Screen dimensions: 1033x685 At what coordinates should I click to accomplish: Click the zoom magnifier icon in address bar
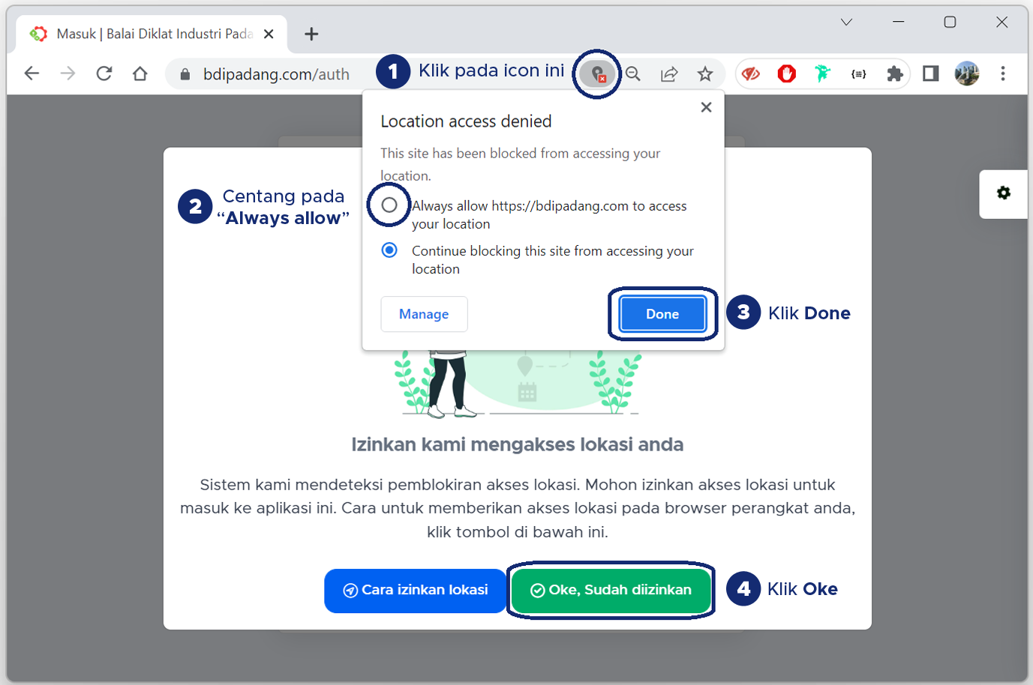[x=633, y=73]
